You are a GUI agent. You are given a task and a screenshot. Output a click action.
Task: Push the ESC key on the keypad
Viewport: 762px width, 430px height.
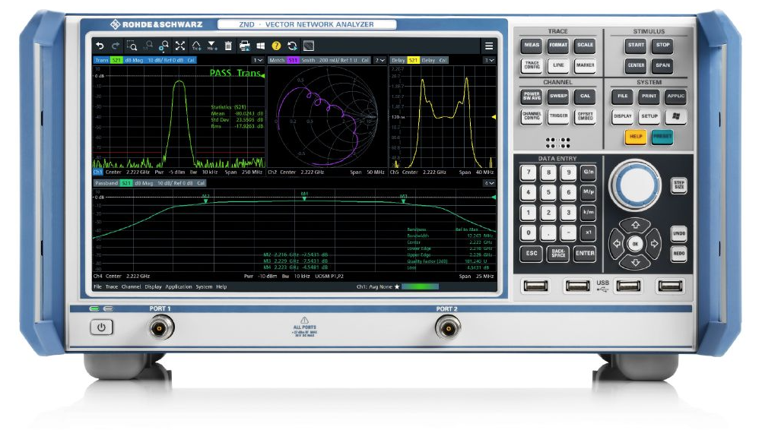pyautogui.click(x=532, y=254)
